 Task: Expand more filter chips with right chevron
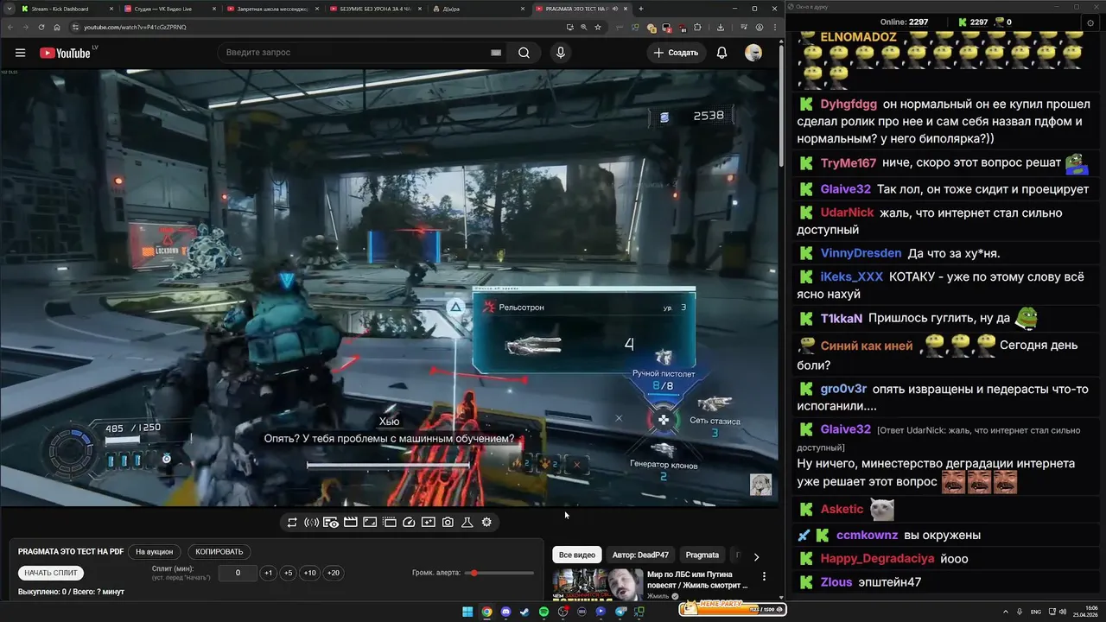coord(756,557)
